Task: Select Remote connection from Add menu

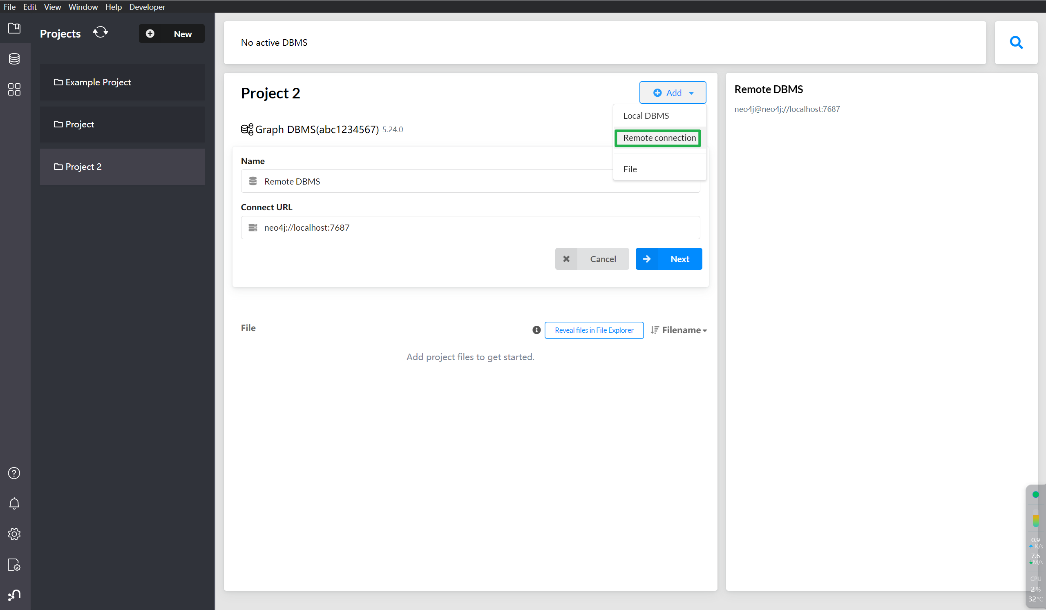Action: pyautogui.click(x=659, y=138)
